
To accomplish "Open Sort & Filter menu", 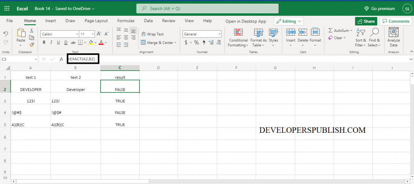I will [x=361, y=38].
